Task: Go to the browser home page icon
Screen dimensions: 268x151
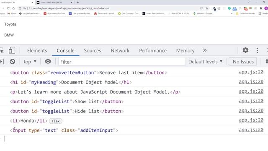Action: [13, 8]
